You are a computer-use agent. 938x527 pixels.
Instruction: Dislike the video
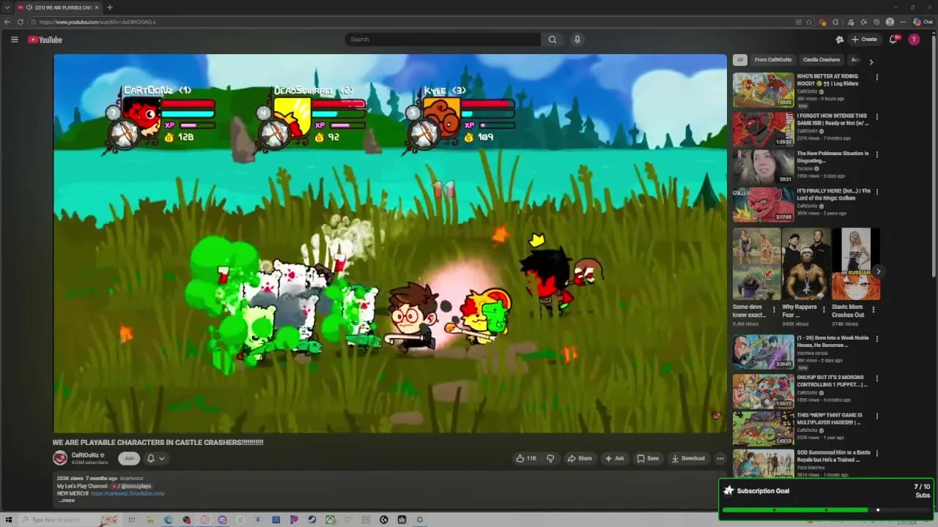click(550, 458)
